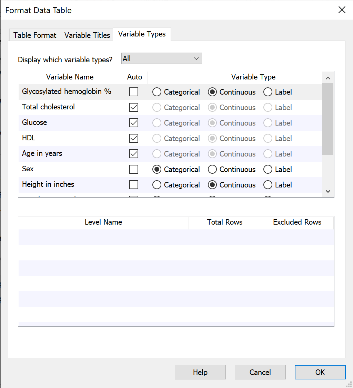Image resolution: width=353 pixels, height=388 pixels.
Task: Enable Auto for Glycosylated hemoglobin %
Action: (134, 92)
